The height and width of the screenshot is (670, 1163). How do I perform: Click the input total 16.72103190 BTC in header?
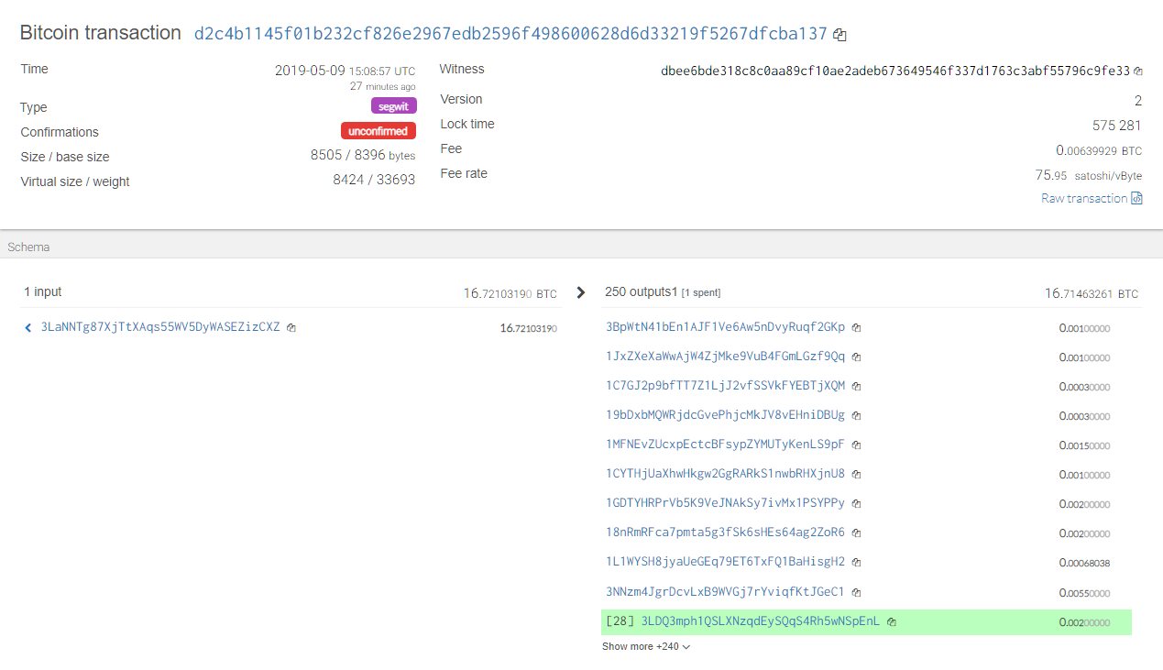click(x=510, y=294)
